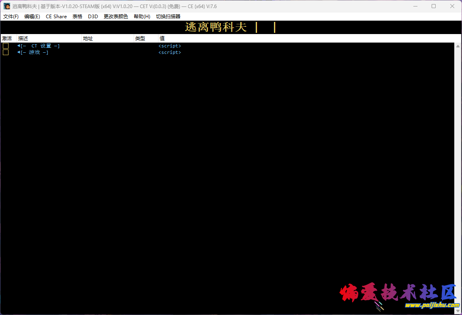Image resolution: width=462 pixels, height=315 pixels.
Task: Open the 编辑(E) menu
Action: pos(32,16)
